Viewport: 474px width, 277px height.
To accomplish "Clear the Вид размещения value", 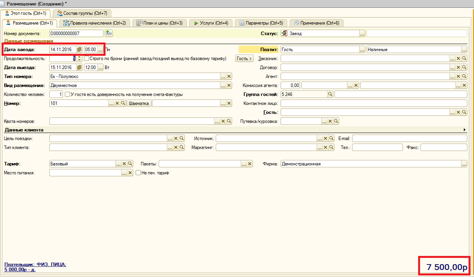I will (229, 85).
